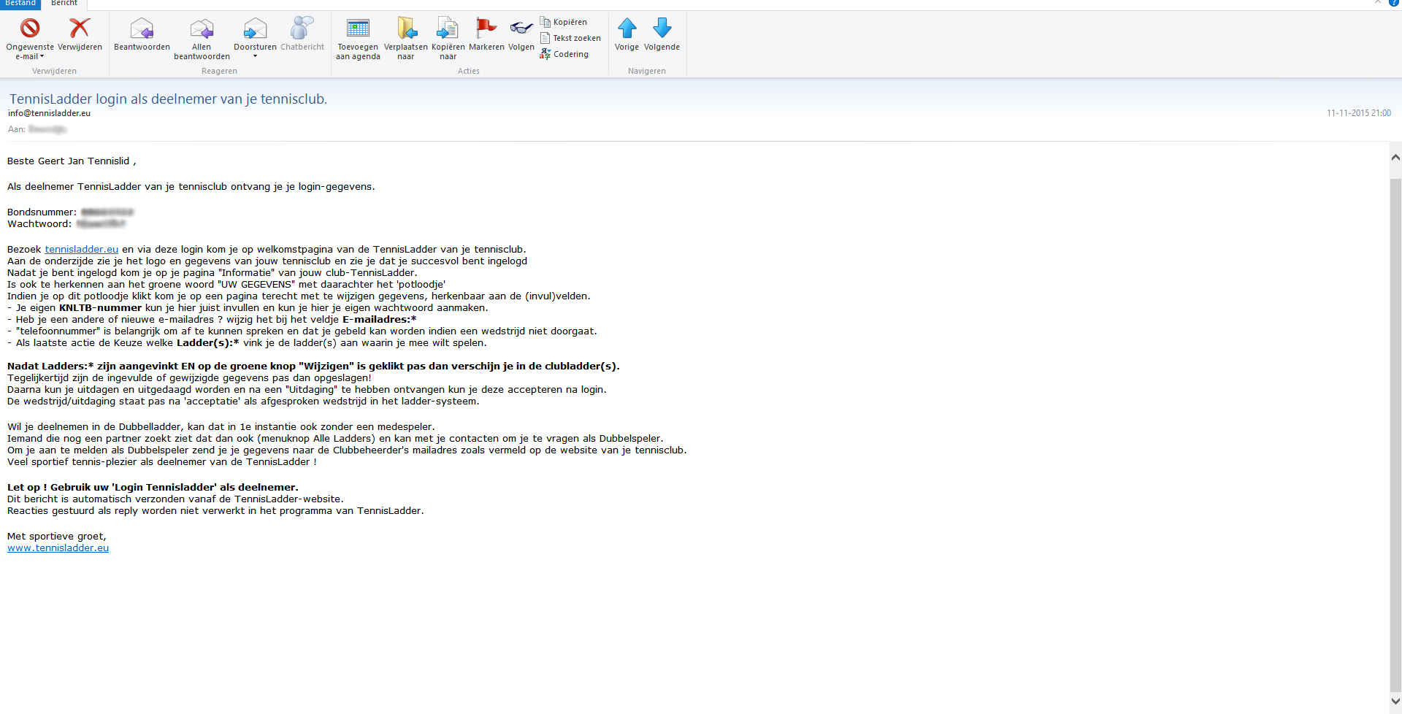
Task: Collapse the ribbon with the caret icon
Action: point(1377,3)
